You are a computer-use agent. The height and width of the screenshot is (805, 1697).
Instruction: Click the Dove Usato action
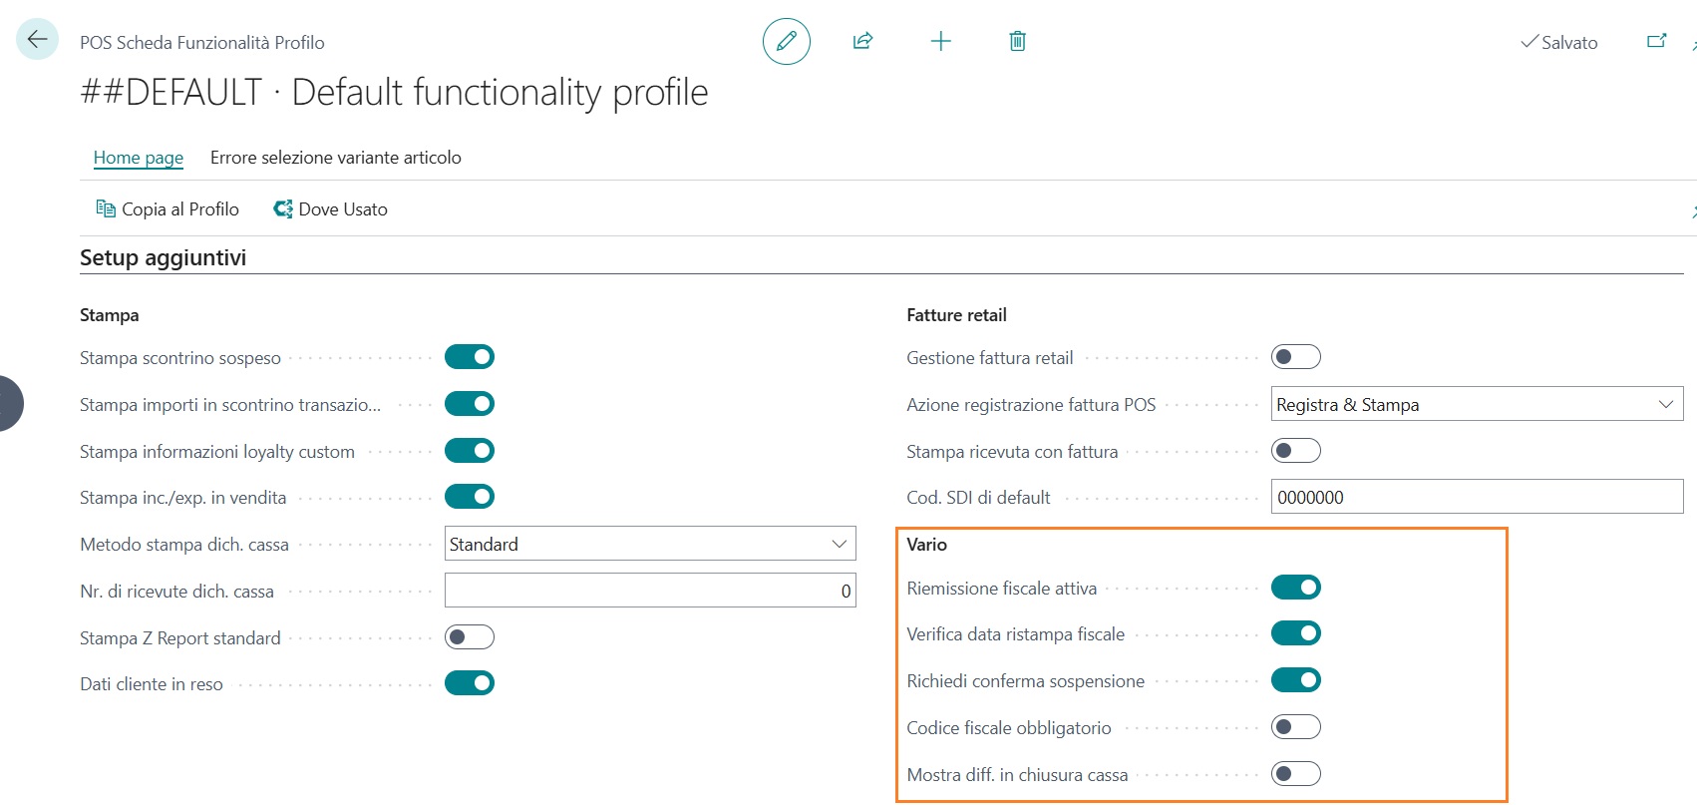tap(330, 209)
